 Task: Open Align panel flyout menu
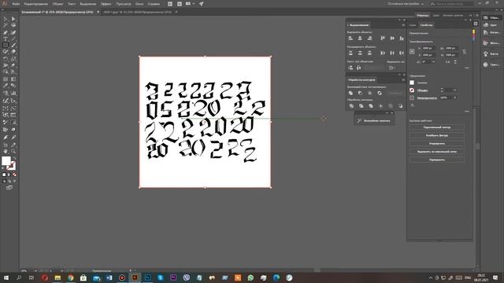point(403,25)
